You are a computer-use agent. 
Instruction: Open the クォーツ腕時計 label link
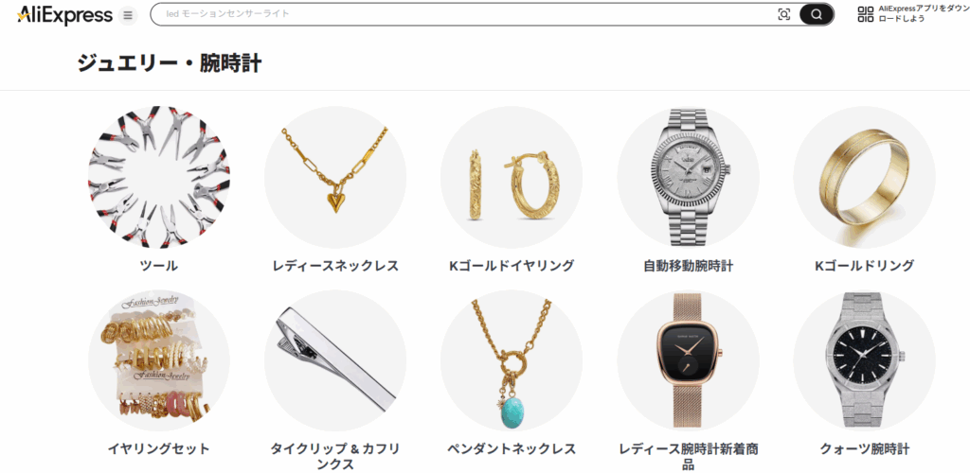pyautogui.click(x=864, y=449)
